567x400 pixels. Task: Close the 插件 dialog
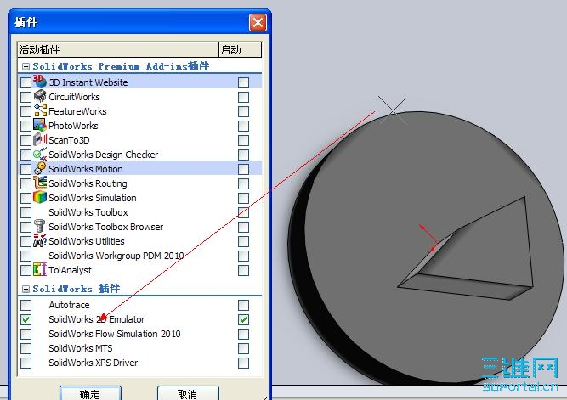tap(258, 22)
